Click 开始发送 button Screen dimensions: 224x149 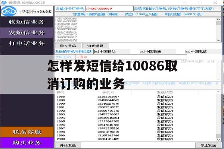pos(68,145)
